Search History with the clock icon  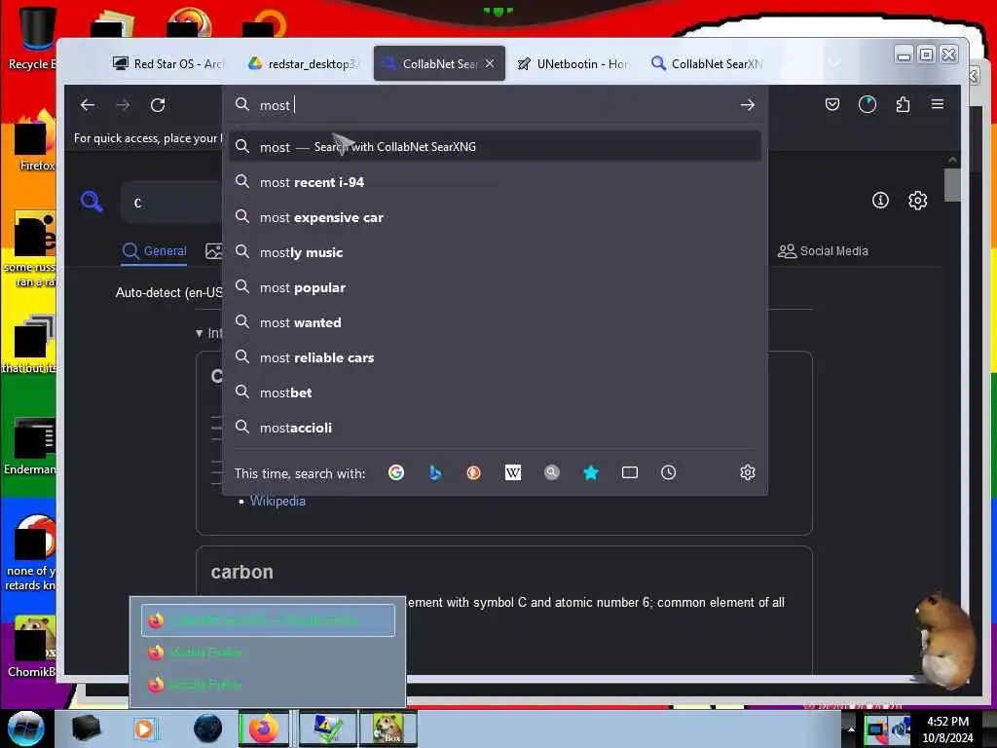(668, 472)
